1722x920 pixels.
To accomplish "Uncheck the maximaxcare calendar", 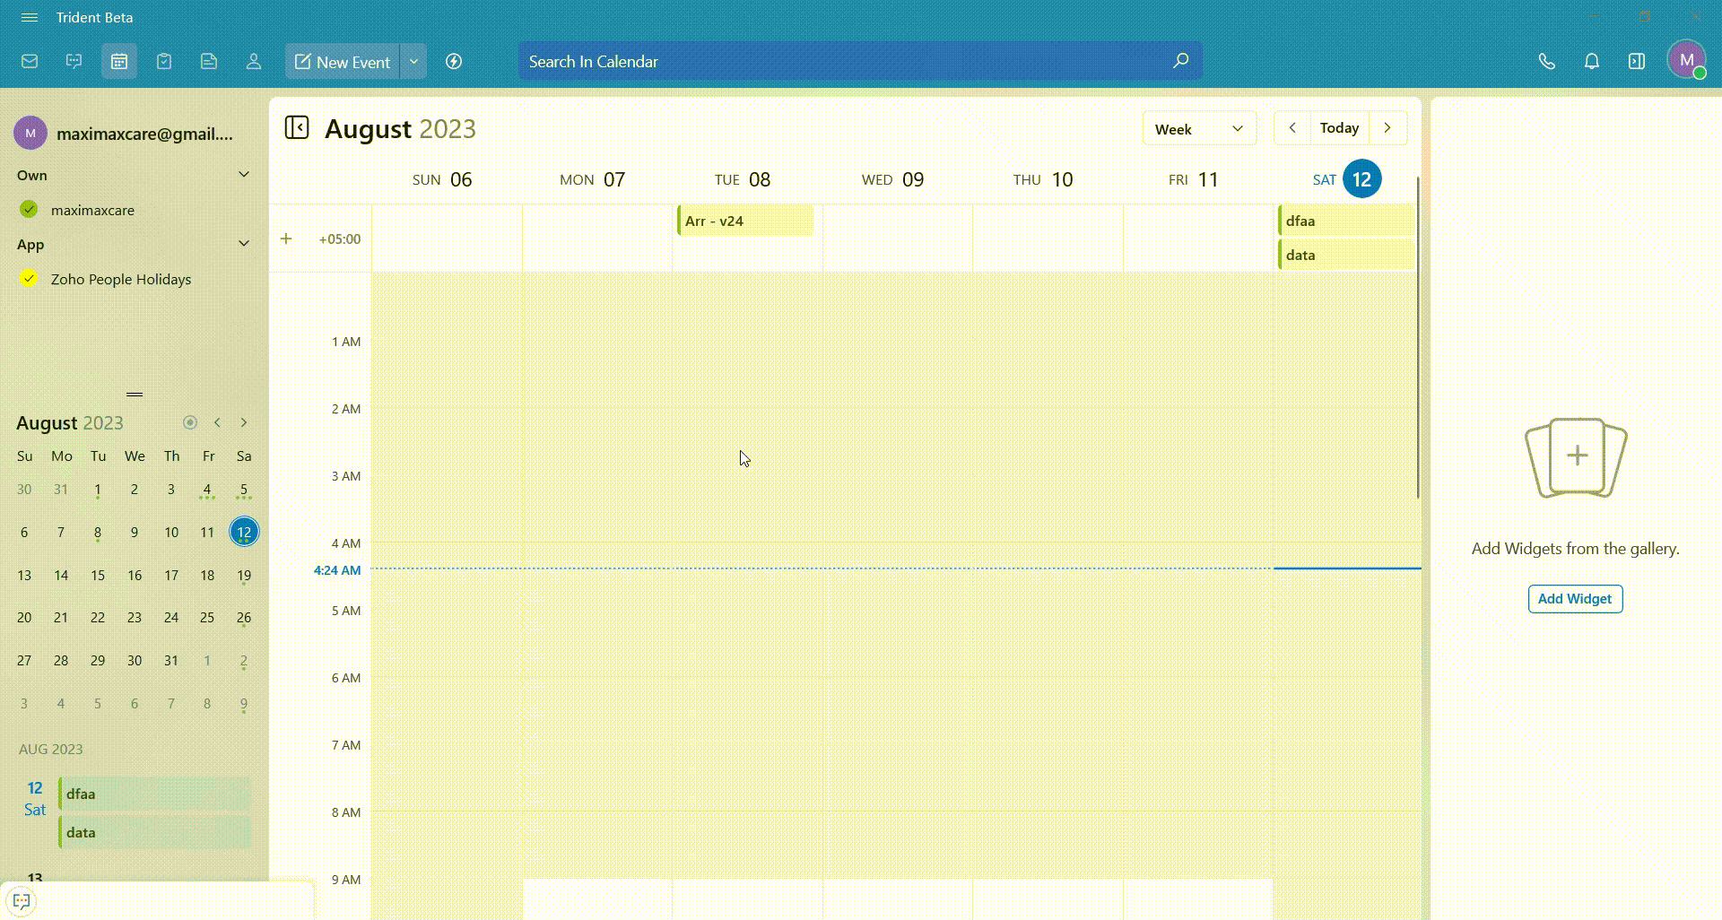I will (x=29, y=210).
